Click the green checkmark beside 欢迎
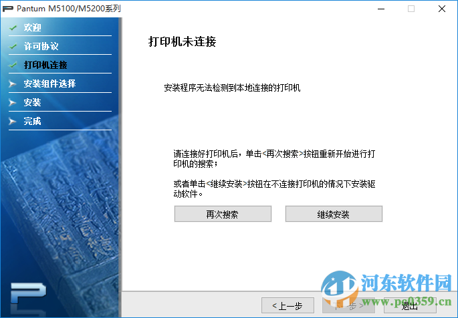Image resolution: width=458 pixels, height=318 pixels. point(13,27)
